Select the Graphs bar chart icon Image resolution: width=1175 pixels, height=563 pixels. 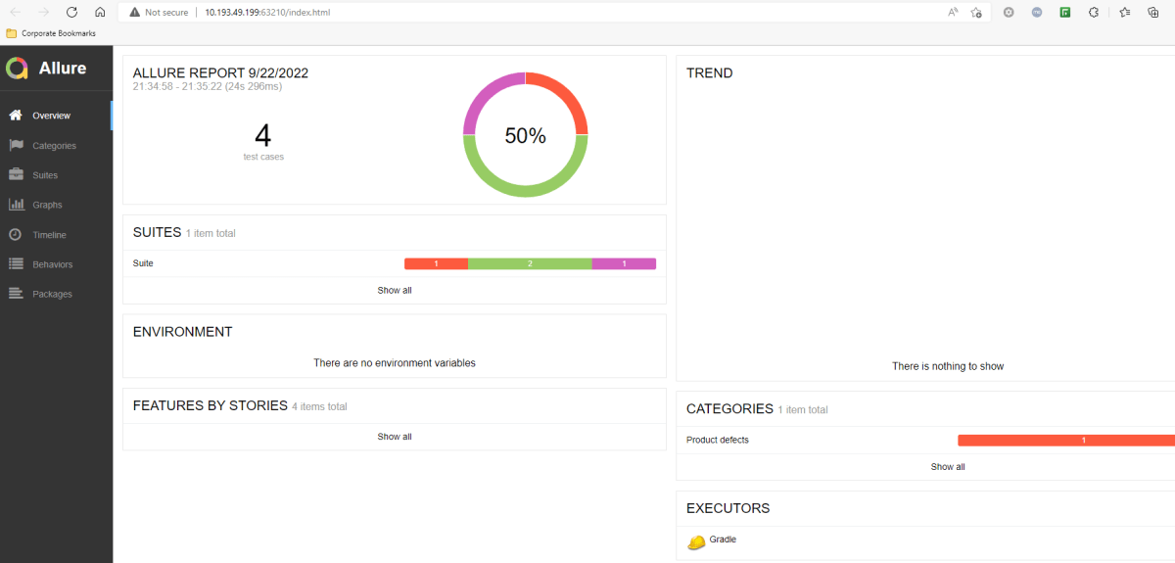[x=16, y=205]
